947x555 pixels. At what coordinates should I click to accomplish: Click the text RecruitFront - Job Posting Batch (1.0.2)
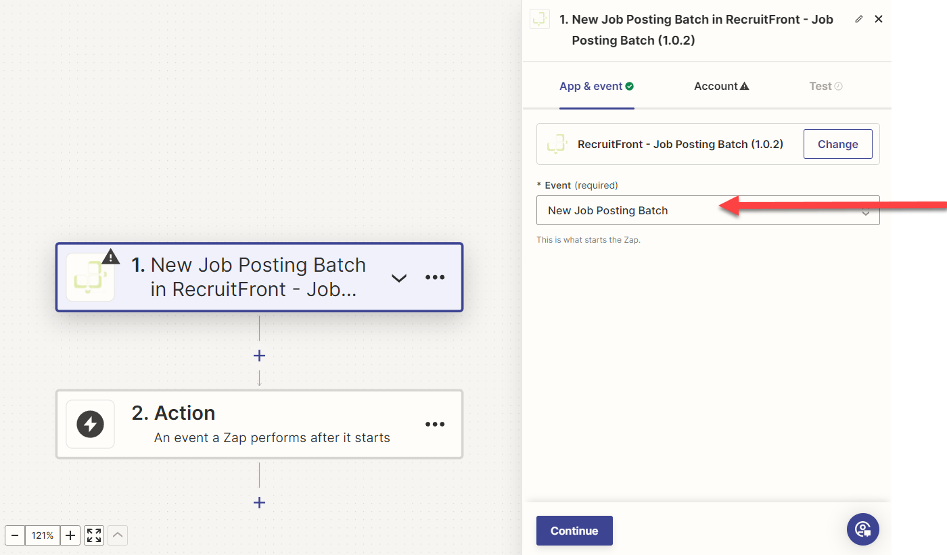click(680, 144)
